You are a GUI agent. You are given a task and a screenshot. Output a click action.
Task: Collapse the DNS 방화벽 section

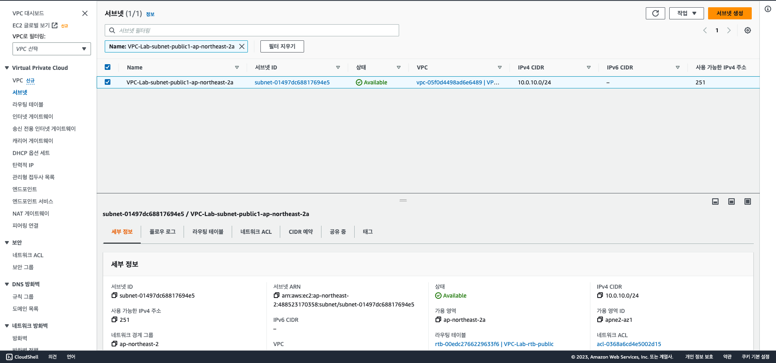[x=7, y=284]
